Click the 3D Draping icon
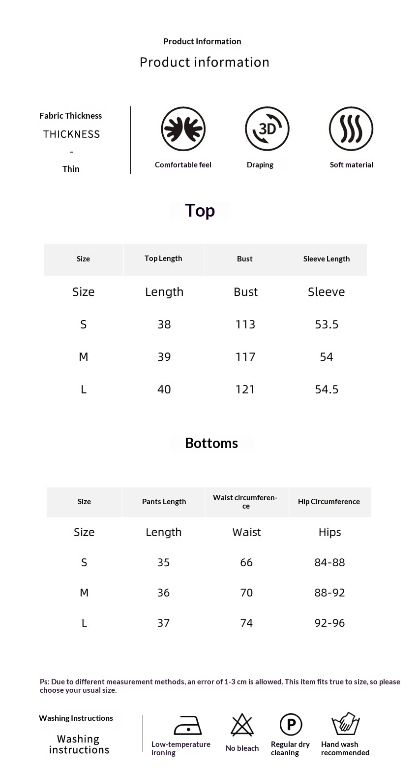The width and height of the screenshot is (418, 772). click(267, 129)
